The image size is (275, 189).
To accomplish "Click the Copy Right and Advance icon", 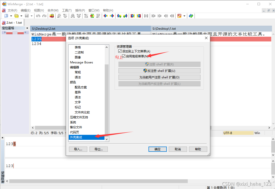I will pyautogui.click(x=119, y=16).
